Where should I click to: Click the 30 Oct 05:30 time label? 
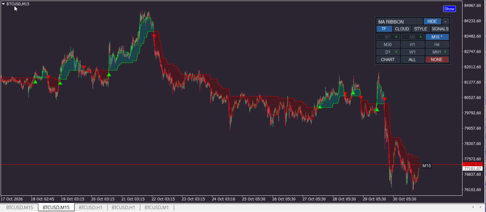point(405,199)
